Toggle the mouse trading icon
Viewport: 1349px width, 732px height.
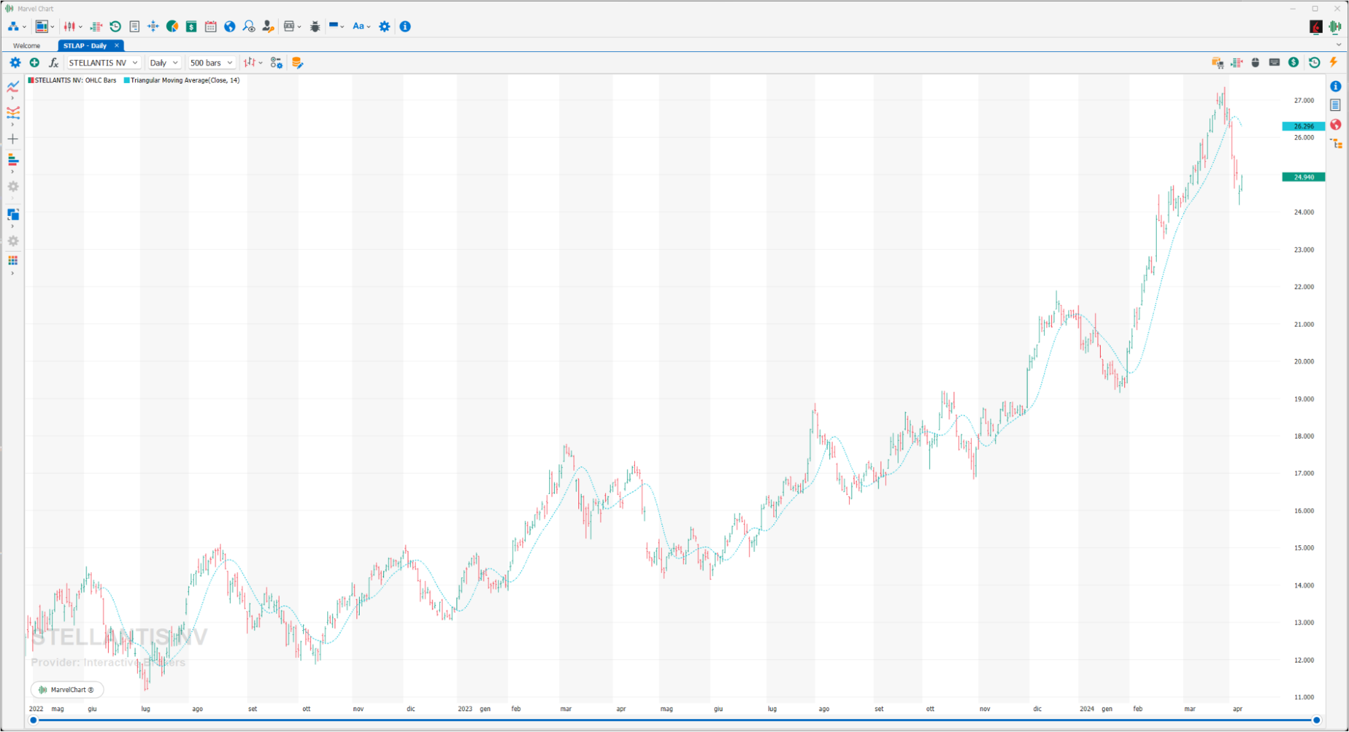(1255, 62)
